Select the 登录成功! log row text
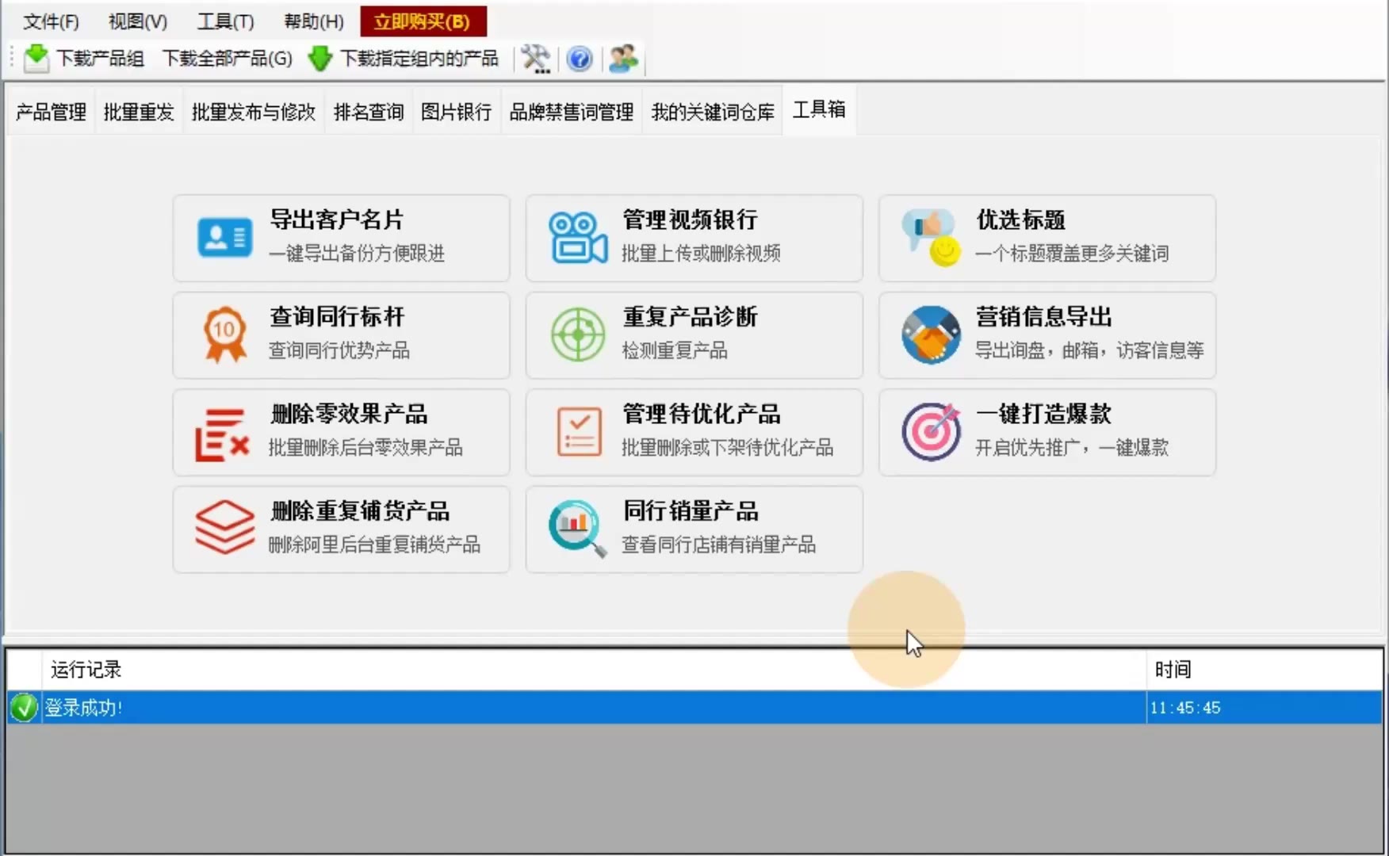Image resolution: width=1389 pixels, height=856 pixels. click(x=83, y=707)
